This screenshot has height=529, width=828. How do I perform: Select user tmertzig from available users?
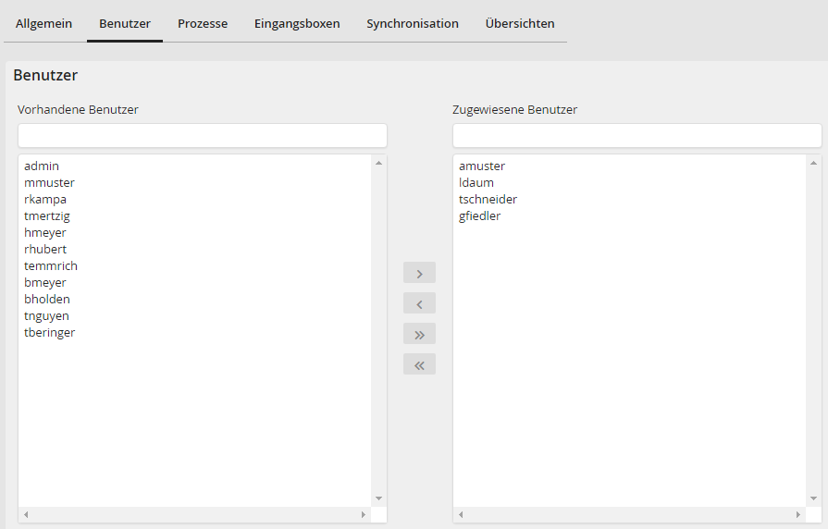(47, 216)
